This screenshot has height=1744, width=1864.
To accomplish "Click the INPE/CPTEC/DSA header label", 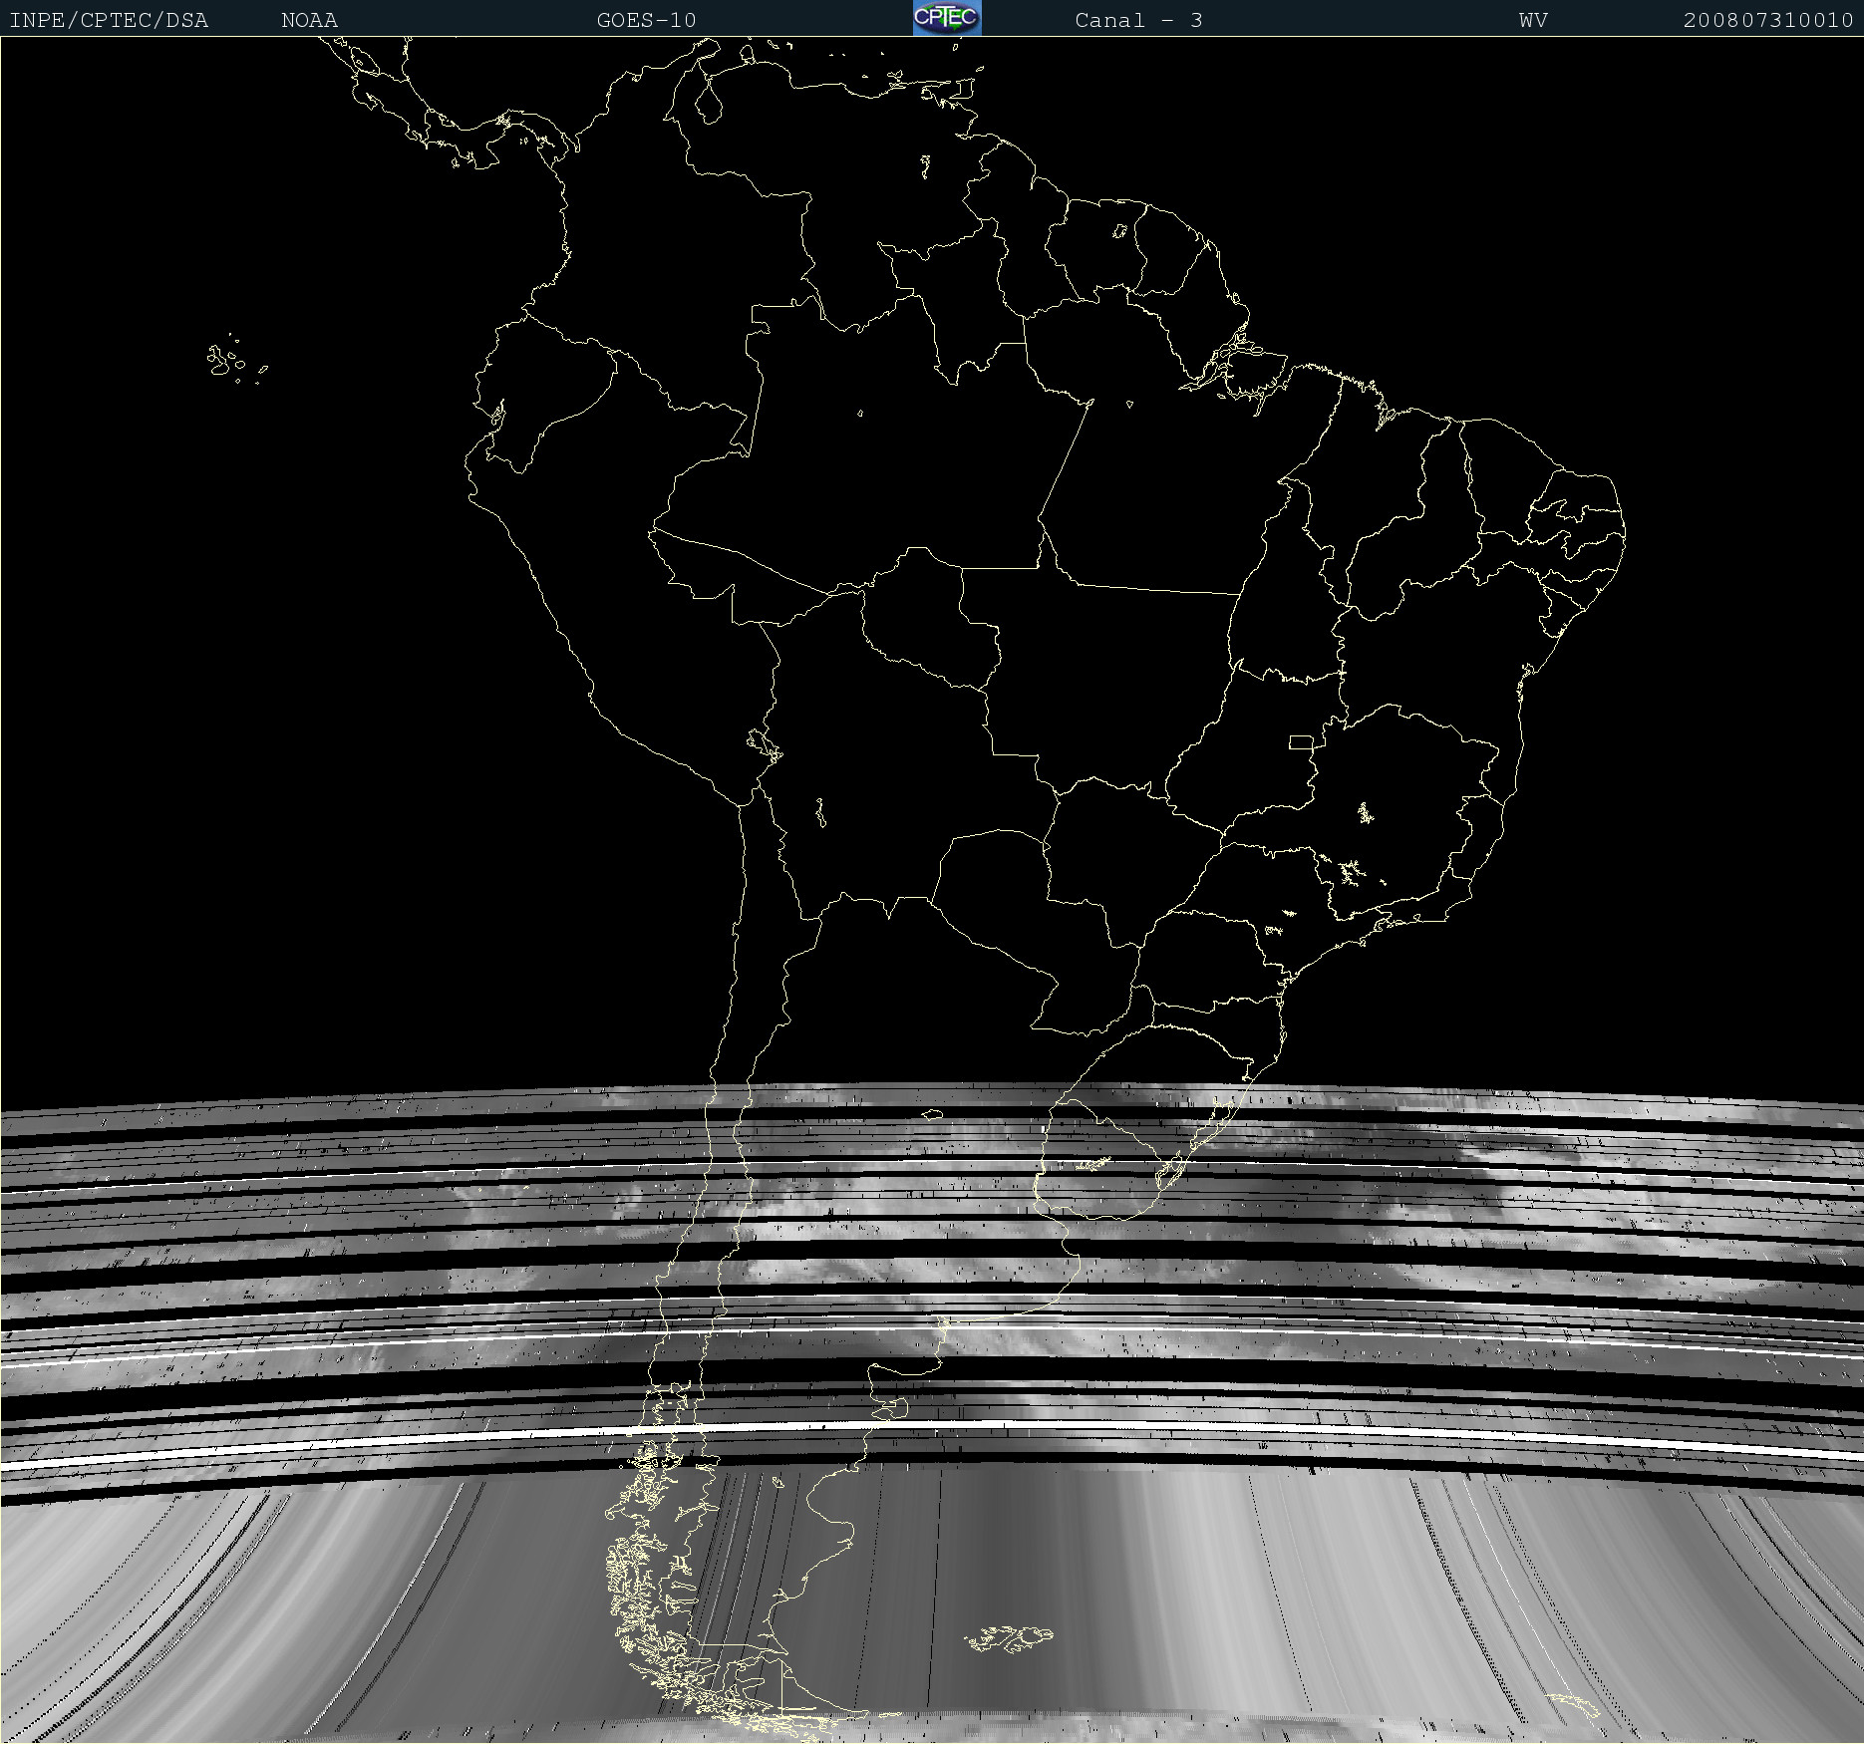I will (x=109, y=20).
